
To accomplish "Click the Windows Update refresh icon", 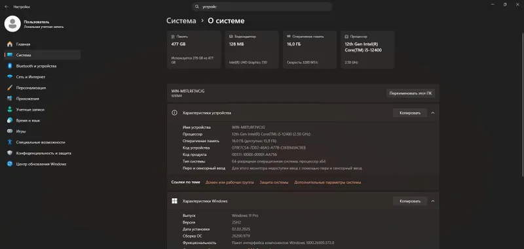I will click(x=10, y=164).
